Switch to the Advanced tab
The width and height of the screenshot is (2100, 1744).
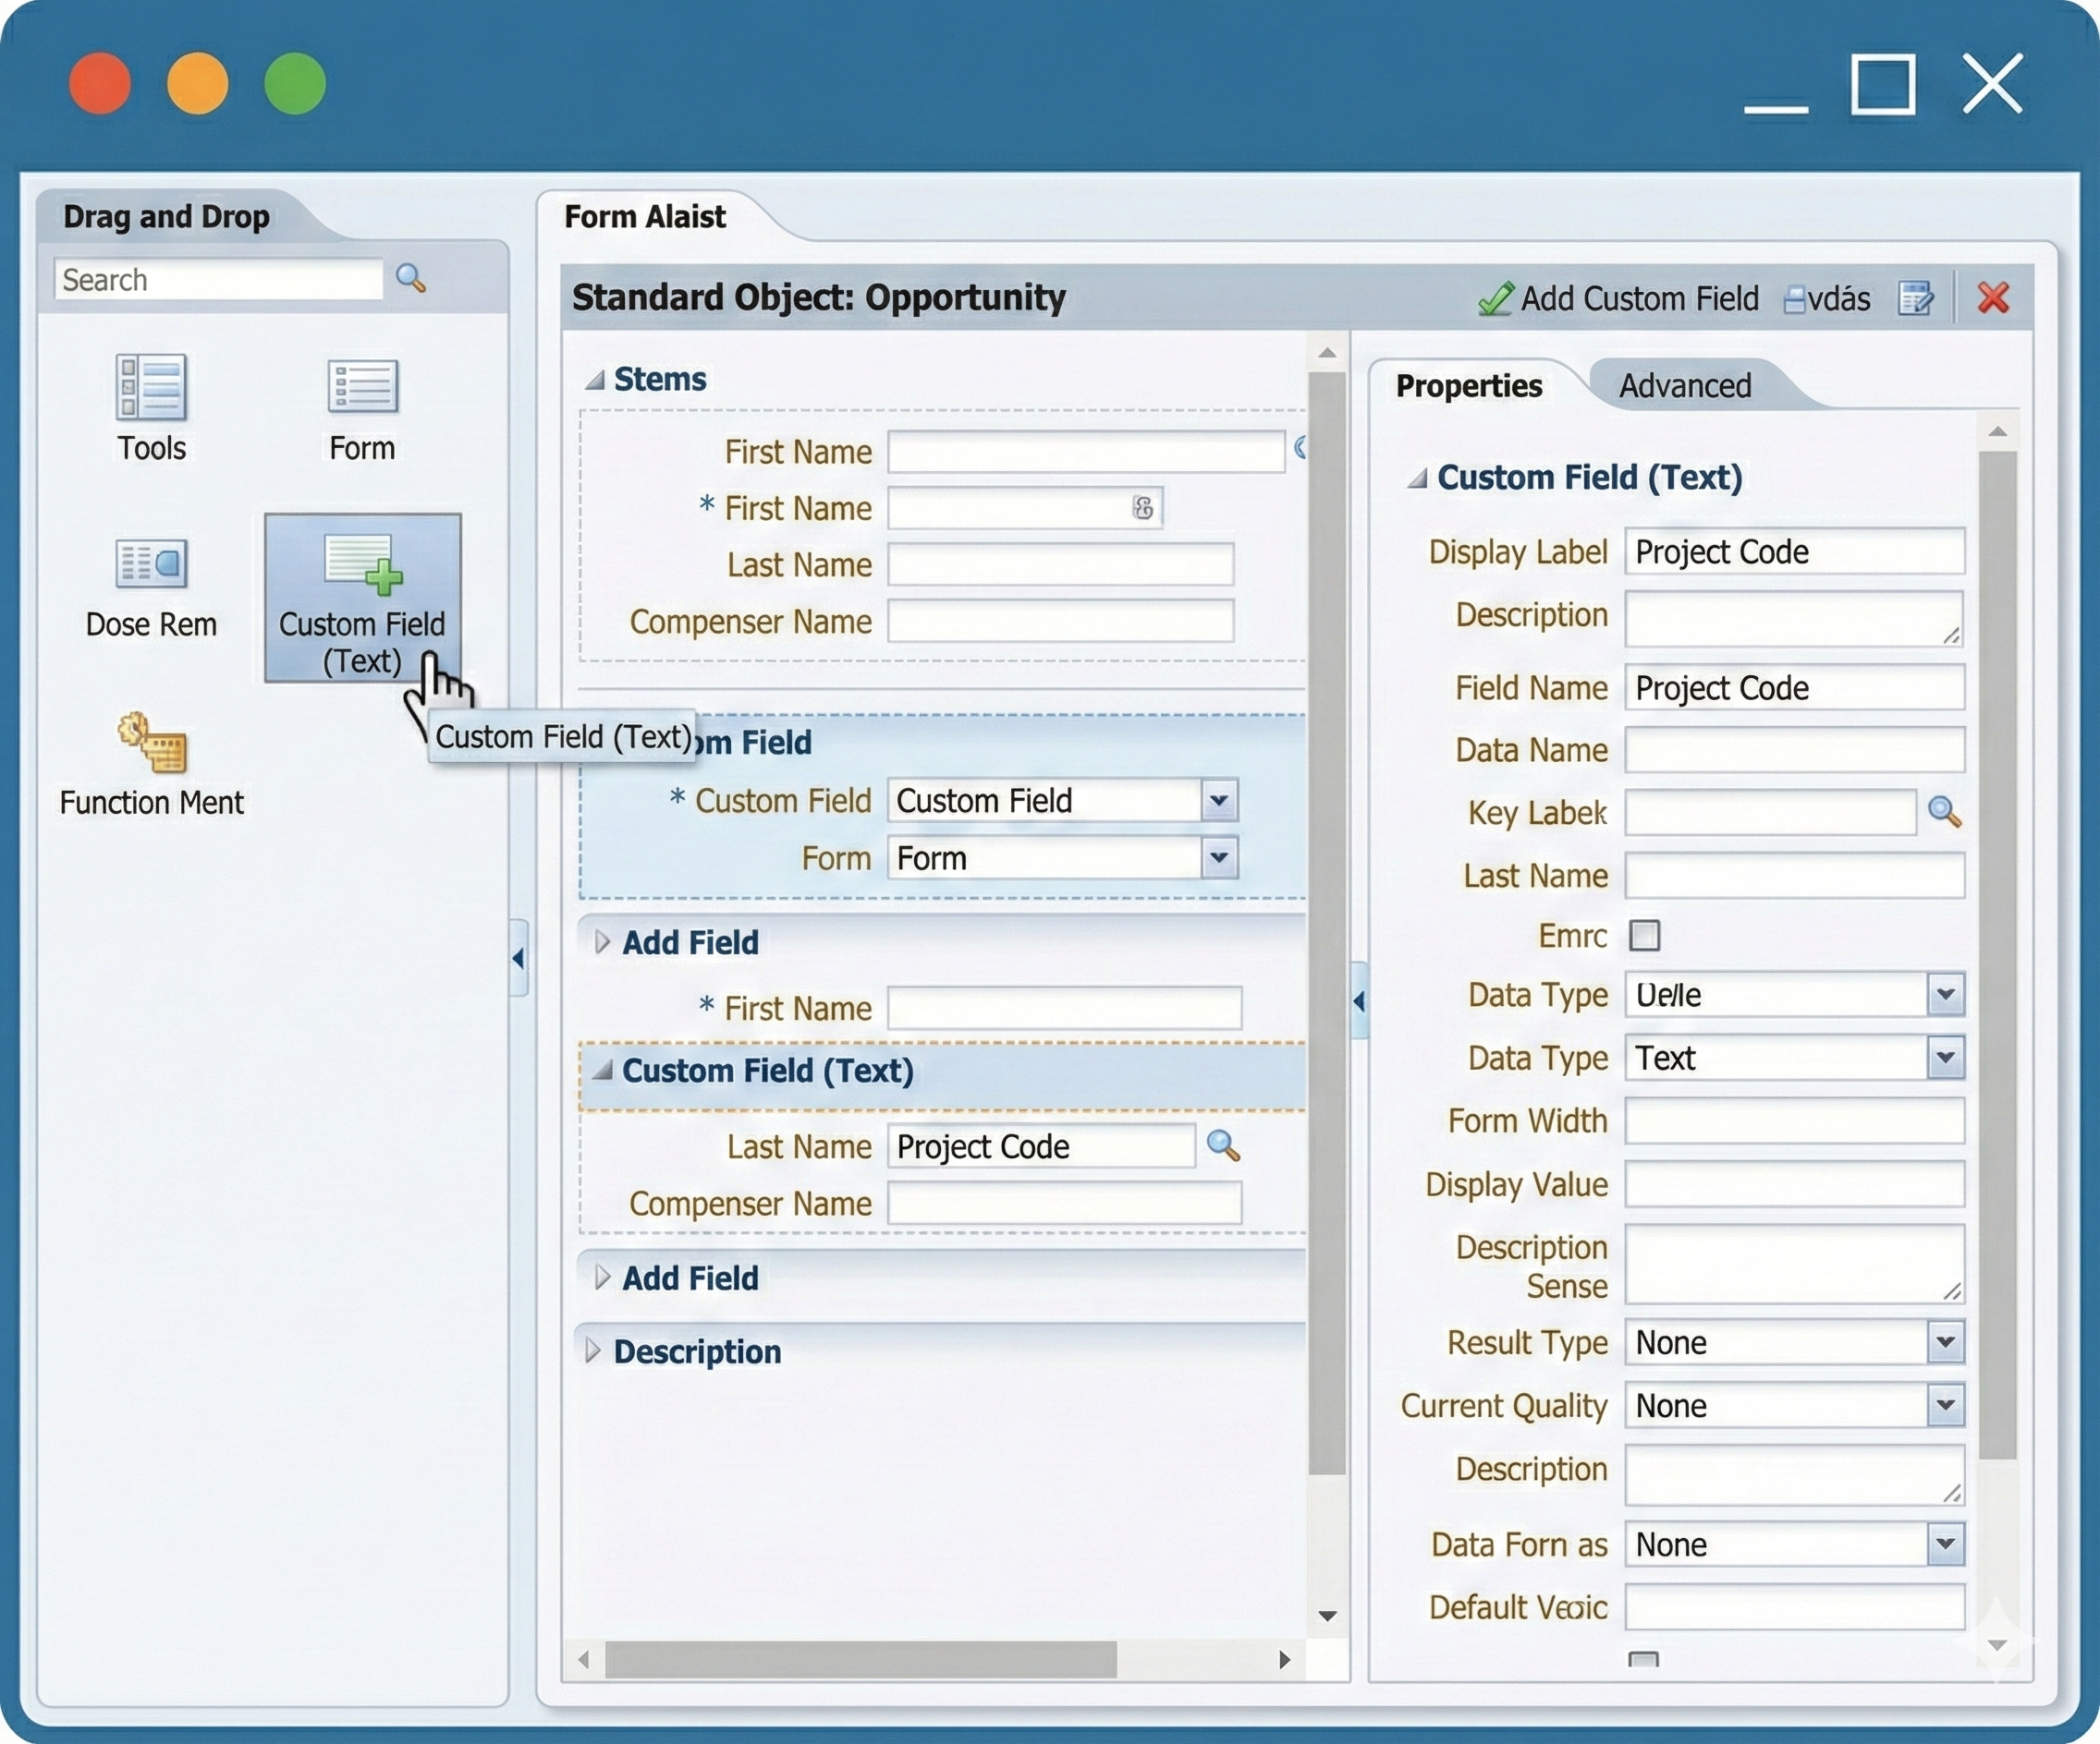1685,386
